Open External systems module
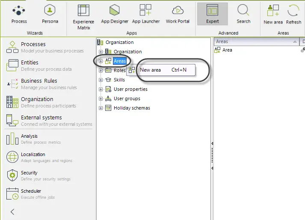The image size is (305, 220). click(x=49, y=121)
